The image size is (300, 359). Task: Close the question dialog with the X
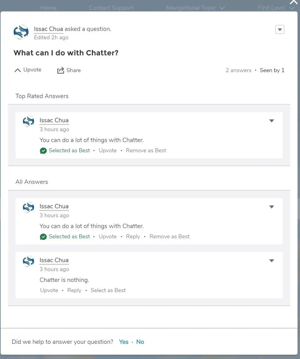[x=293, y=2]
